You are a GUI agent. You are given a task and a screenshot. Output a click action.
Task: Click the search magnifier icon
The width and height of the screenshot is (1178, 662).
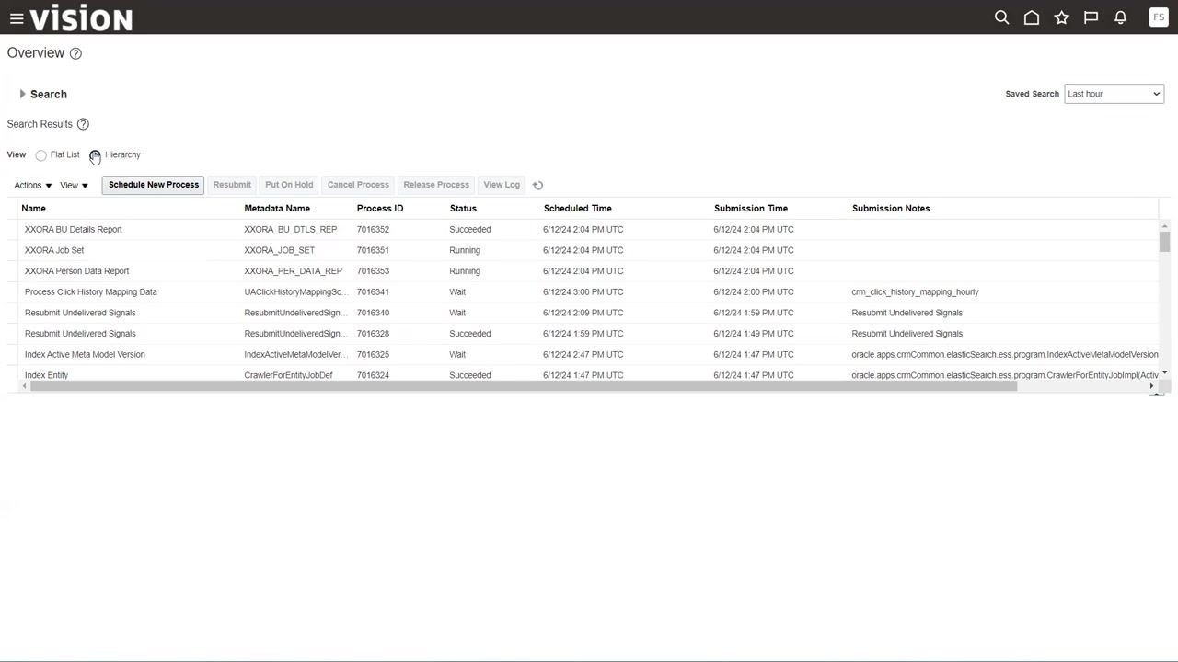[x=1002, y=17]
